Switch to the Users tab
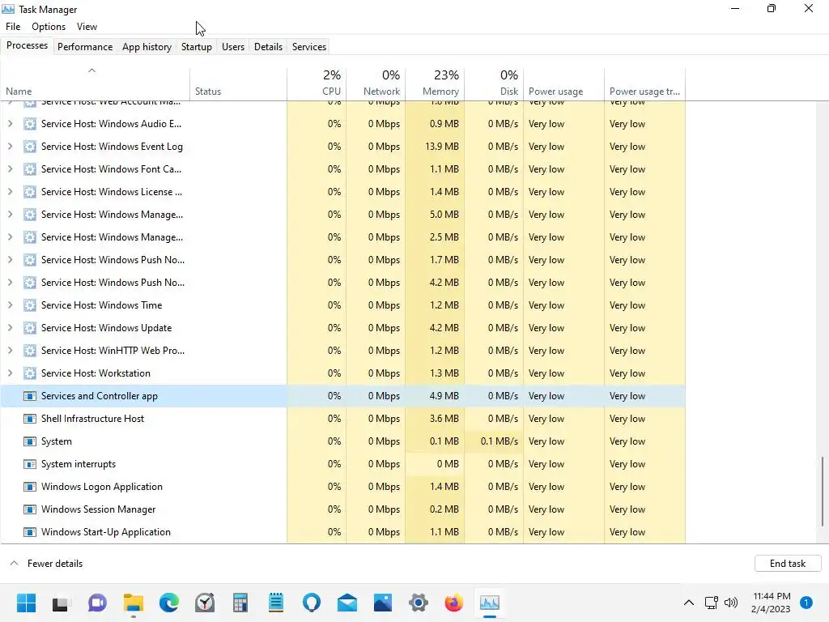 [233, 46]
